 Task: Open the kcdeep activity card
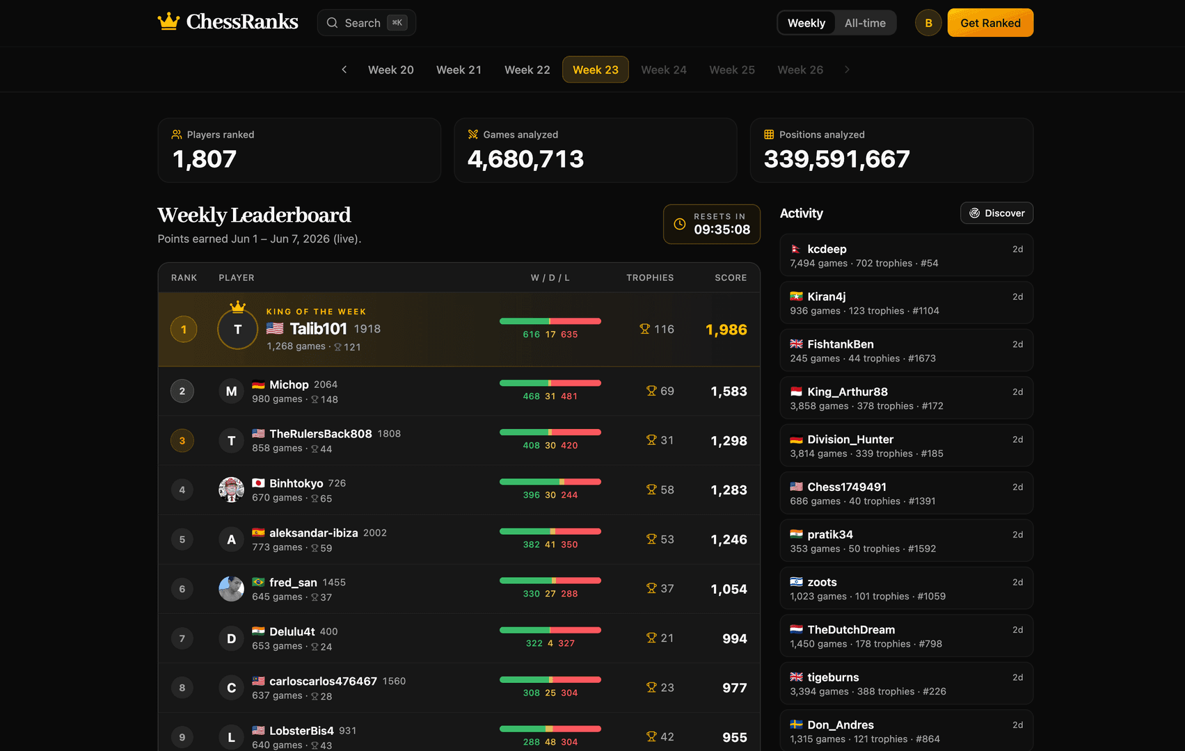[906, 255]
